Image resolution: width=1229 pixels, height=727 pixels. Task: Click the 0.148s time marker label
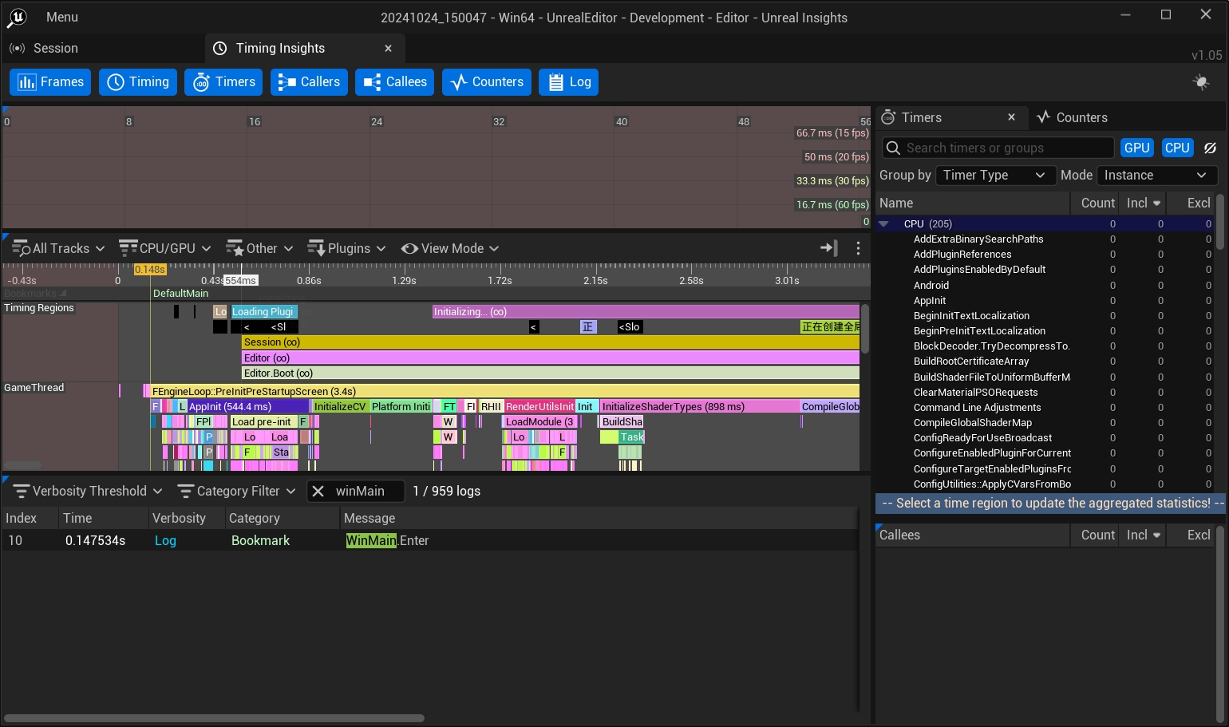[x=150, y=270]
